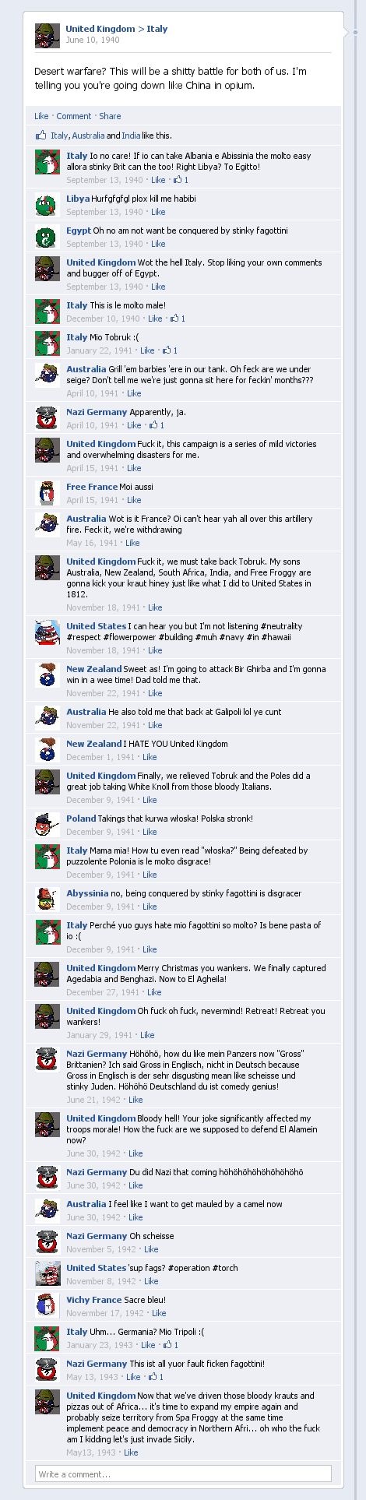This screenshot has height=1500, width=366.
Task: Click Vichy France's avatar on the "Sacre bleu" comment
Action: tap(48, 1307)
